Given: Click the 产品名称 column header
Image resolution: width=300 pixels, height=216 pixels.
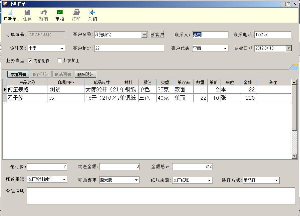Looking at the screenshot, I should pos(27,82).
